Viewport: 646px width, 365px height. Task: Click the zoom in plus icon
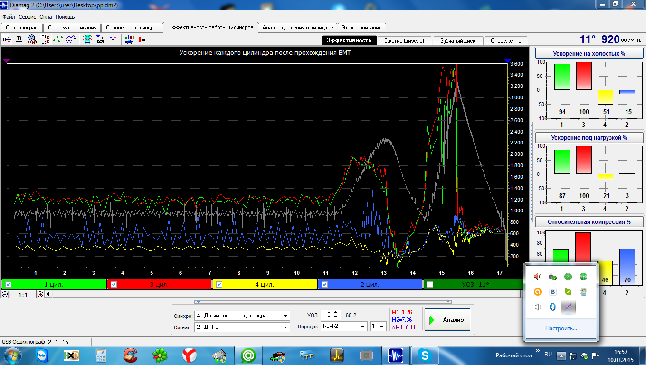[40, 294]
